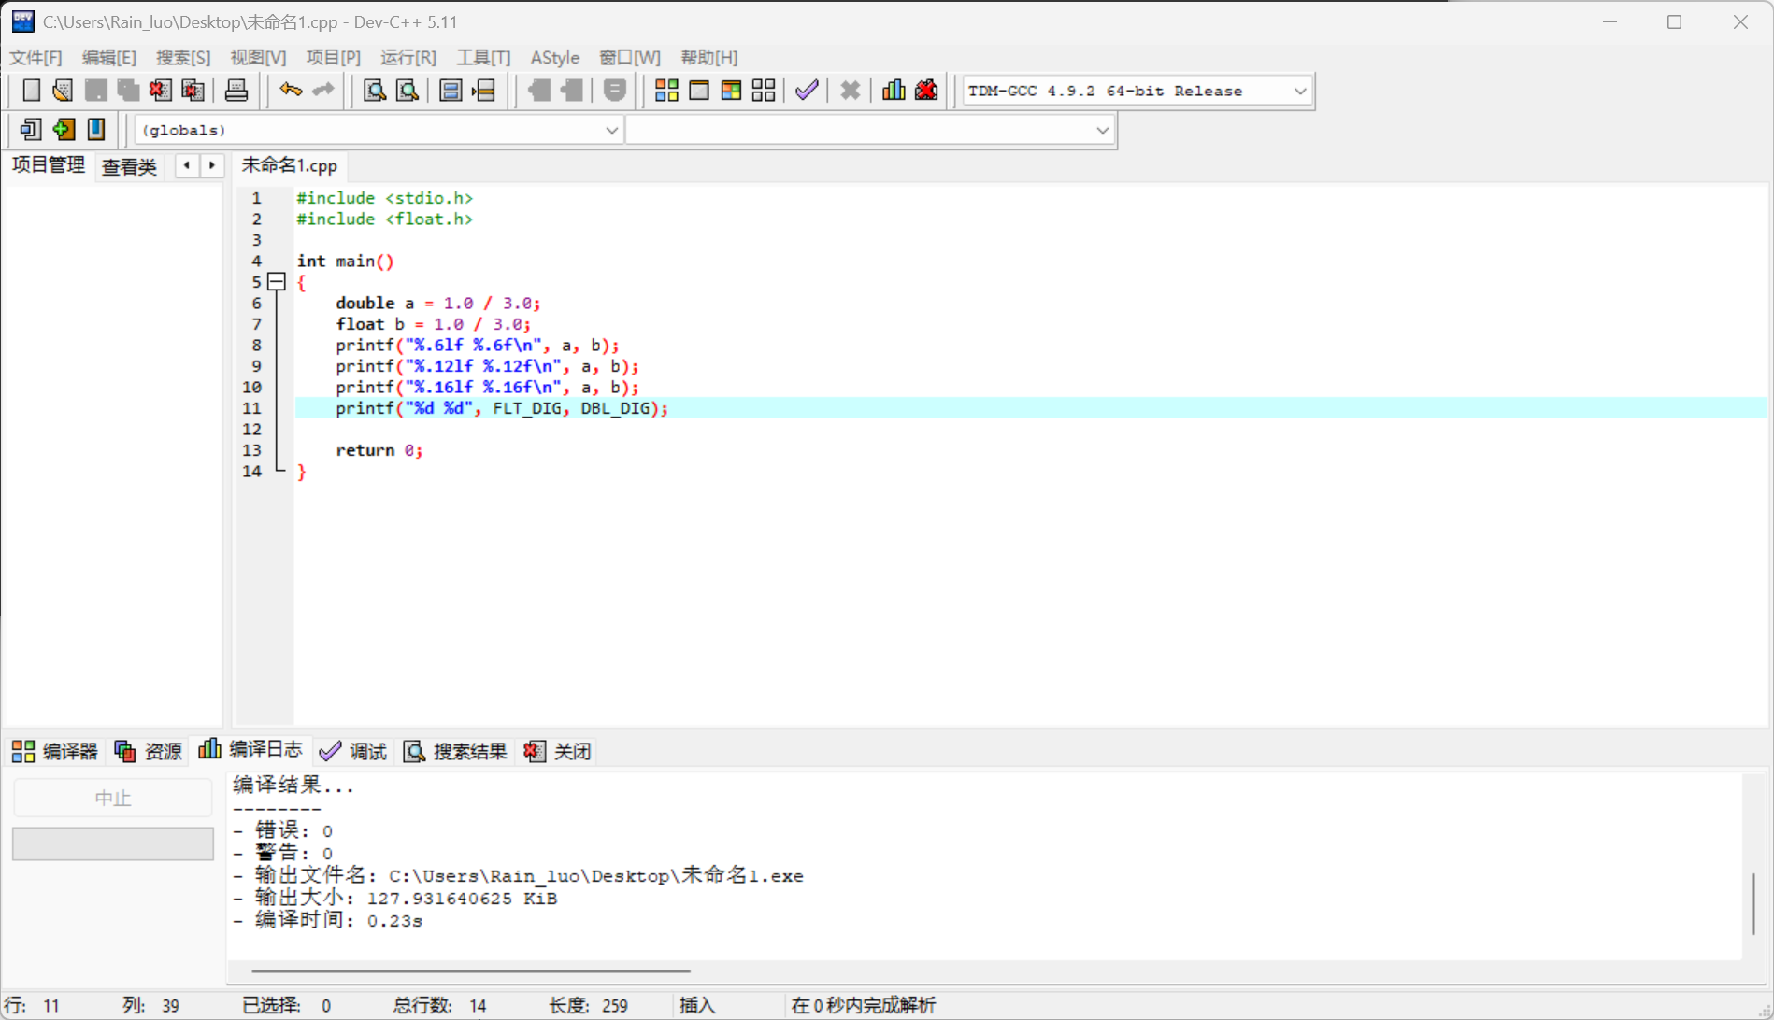Click the Redo arrow icon
The image size is (1774, 1020).
[323, 91]
